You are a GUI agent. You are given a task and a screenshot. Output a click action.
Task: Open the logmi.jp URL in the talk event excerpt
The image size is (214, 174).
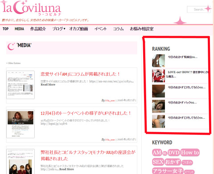[x=54, y=124]
